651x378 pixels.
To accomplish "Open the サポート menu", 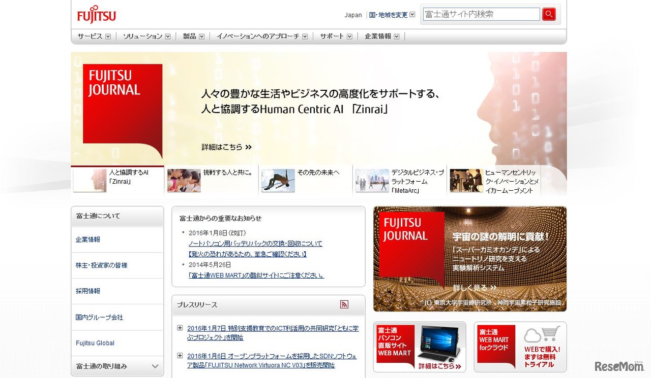I will 336,37.
